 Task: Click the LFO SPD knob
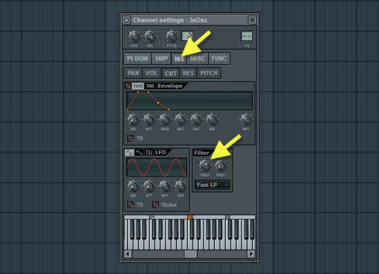[x=180, y=186]
